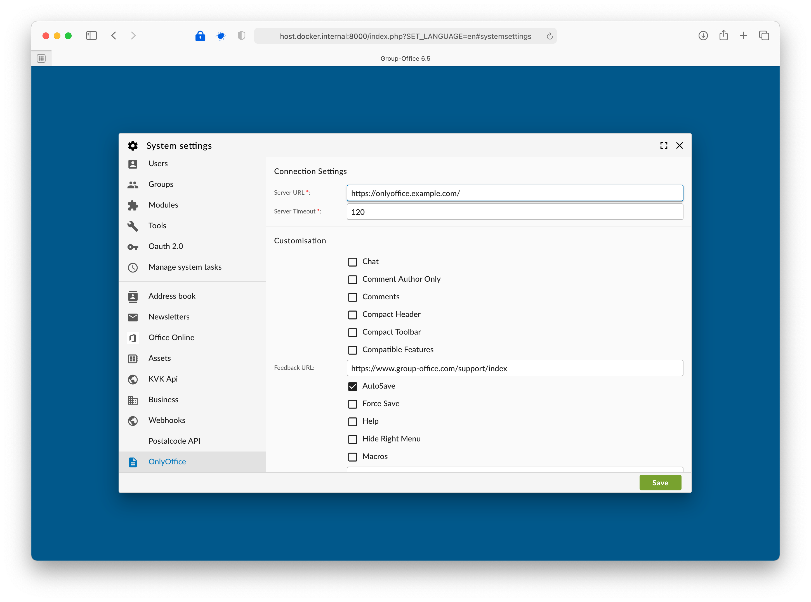Click the Server Timeout field
Screen dimensions: 811x602
[515, 212]
